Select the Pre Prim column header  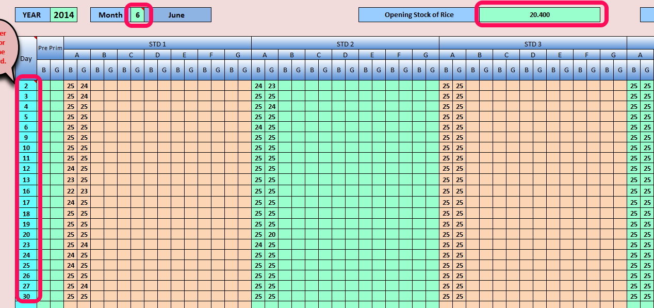(x=51, y=48)
